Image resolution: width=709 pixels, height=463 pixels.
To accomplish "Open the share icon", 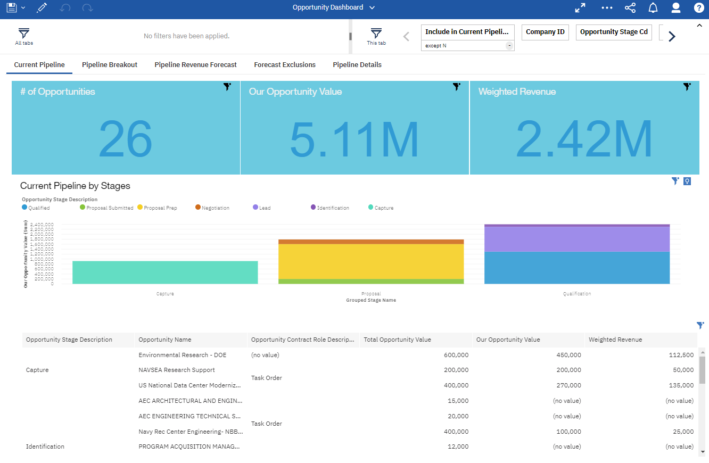I will pyautogui.click(x=630, y=8).
